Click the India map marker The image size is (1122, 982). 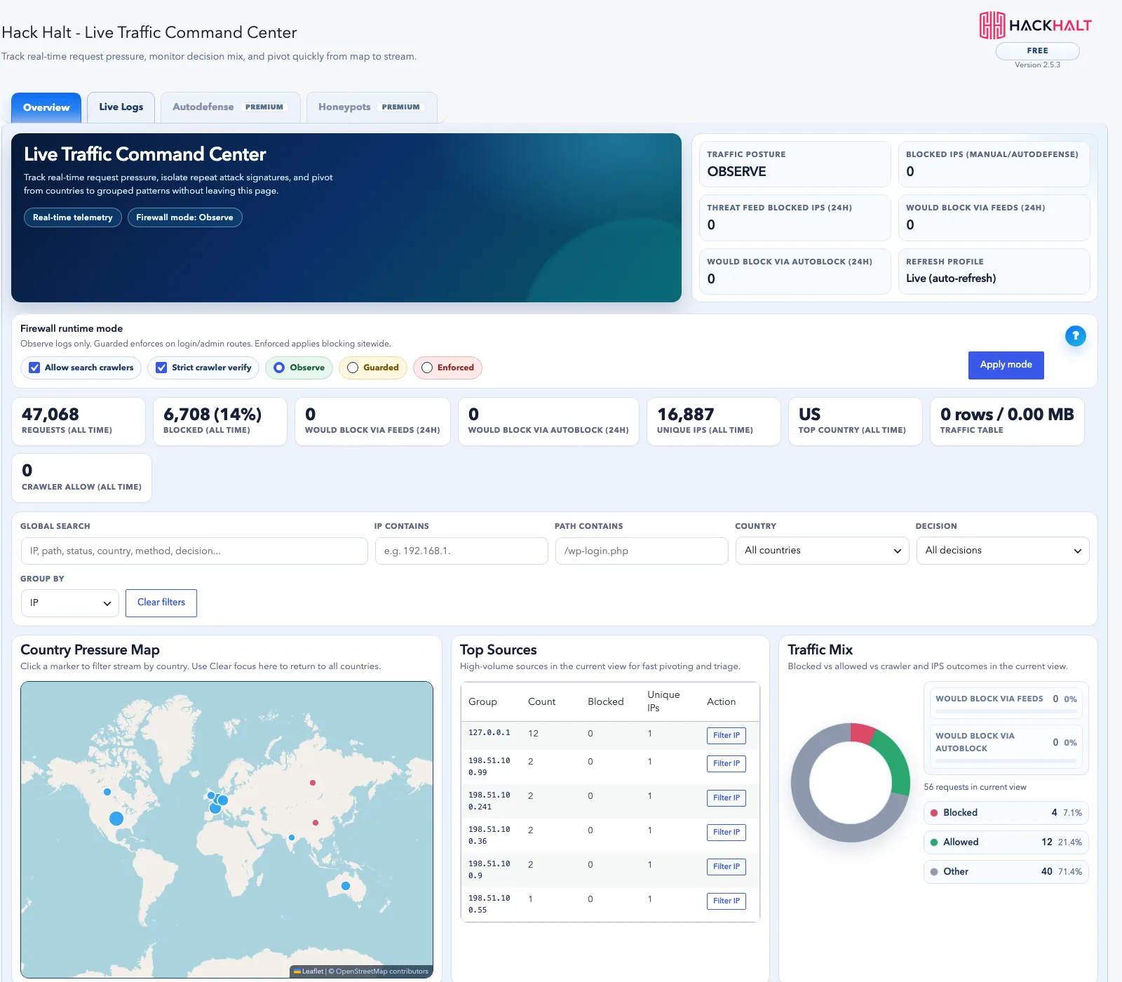[x=292, y=838]
